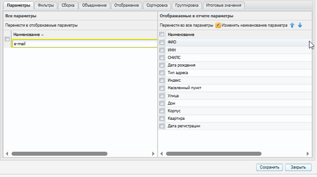Open the Объединение tab

[94, 5]
